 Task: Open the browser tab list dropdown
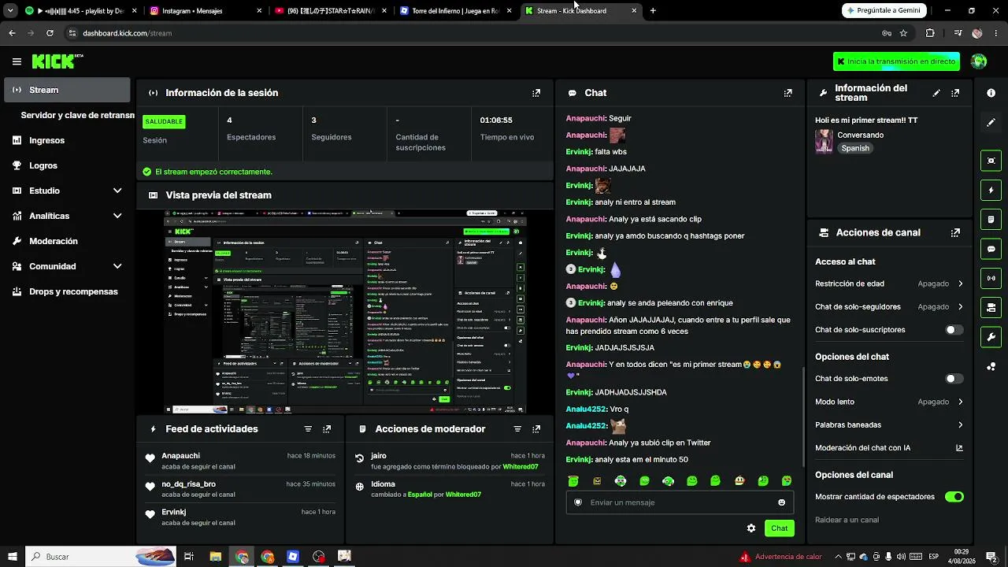click(10, 11)
